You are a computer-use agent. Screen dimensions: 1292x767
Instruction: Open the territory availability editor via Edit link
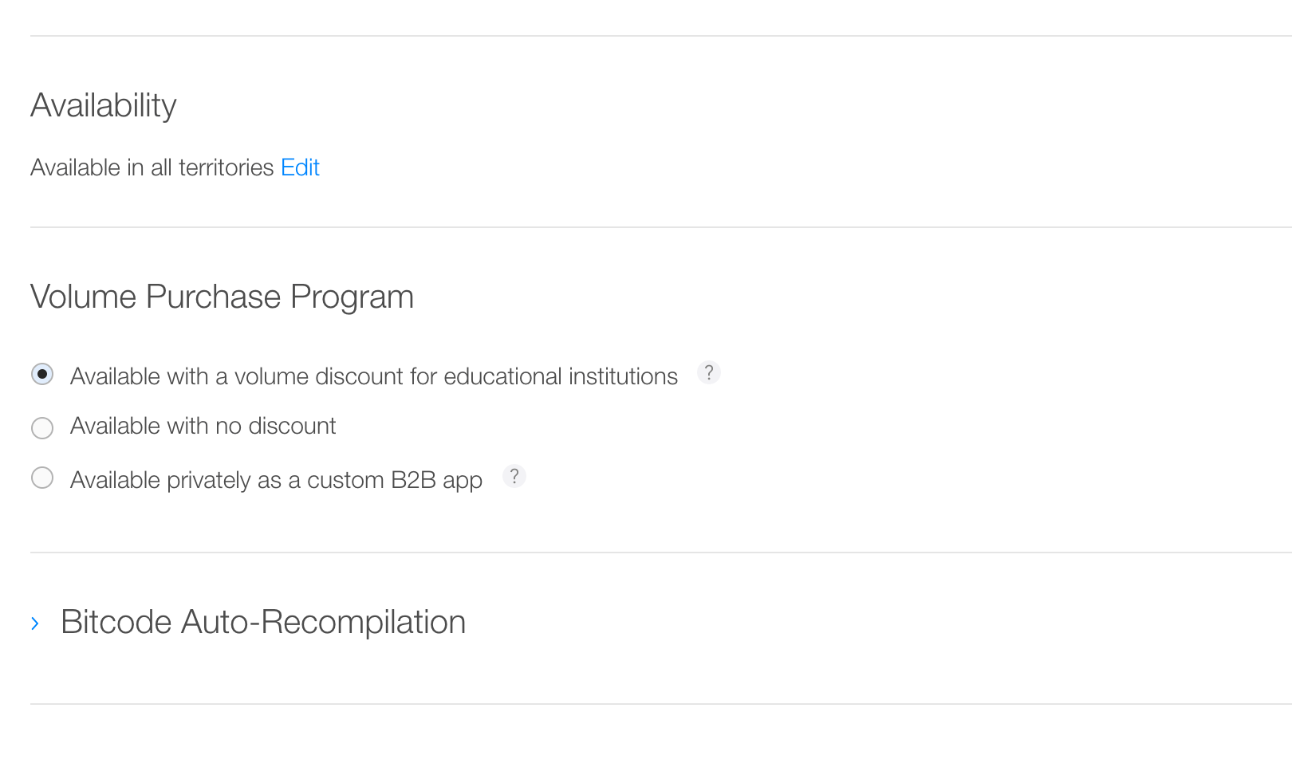click(300, 167)
